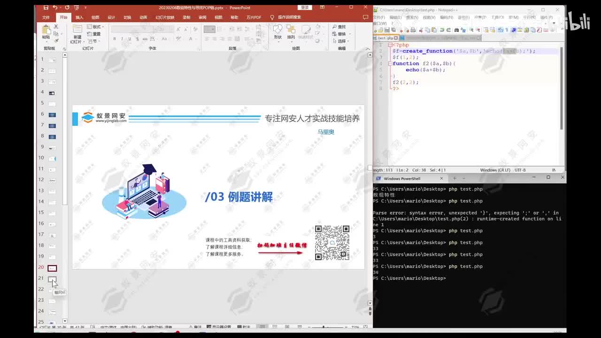Switch to the Insert (插入) ribbon tab
Image resolution: width=601 pixels, height=338 pixels.
pyautogui.click(x=79, y=17)
